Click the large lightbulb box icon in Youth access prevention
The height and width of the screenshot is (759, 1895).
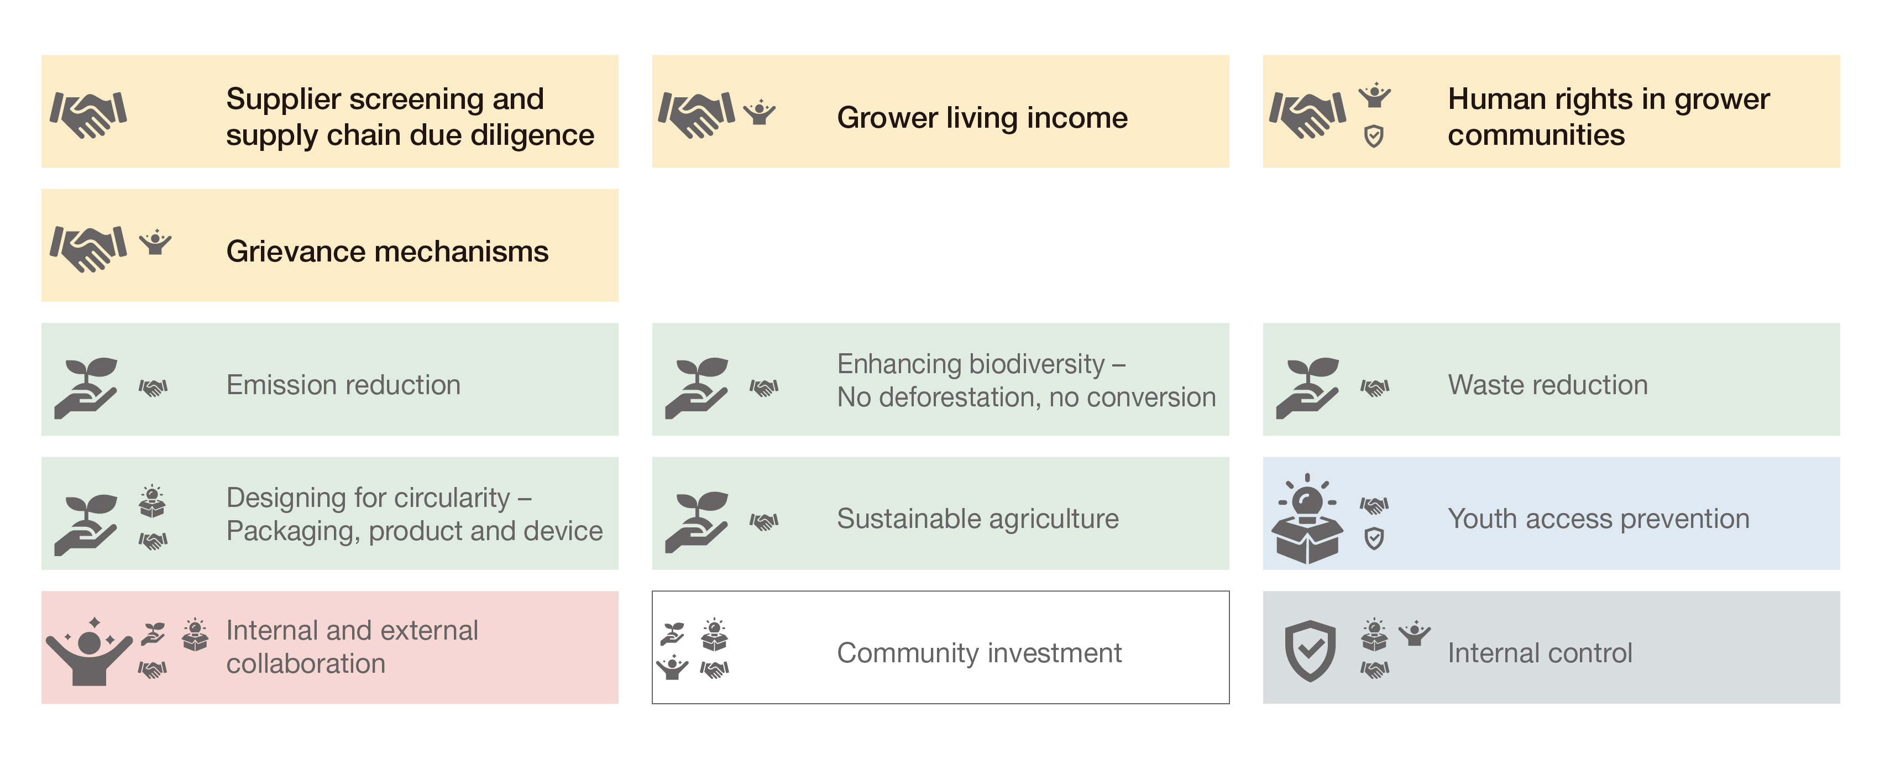(1307, 520)
